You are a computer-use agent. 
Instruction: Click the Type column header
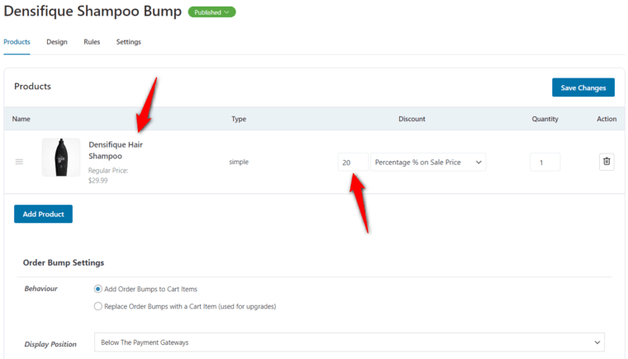[x=239, y=119]
